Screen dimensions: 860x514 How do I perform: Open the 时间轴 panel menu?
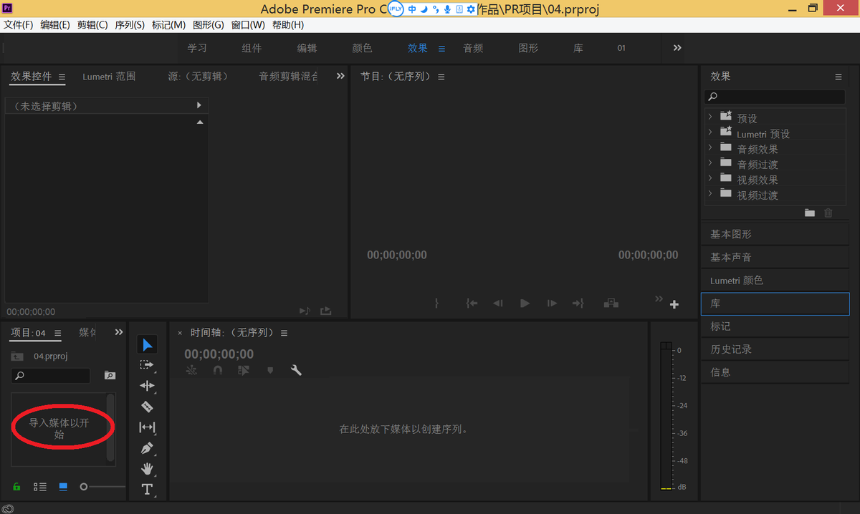pyautogui.click(x=284, y=333)
